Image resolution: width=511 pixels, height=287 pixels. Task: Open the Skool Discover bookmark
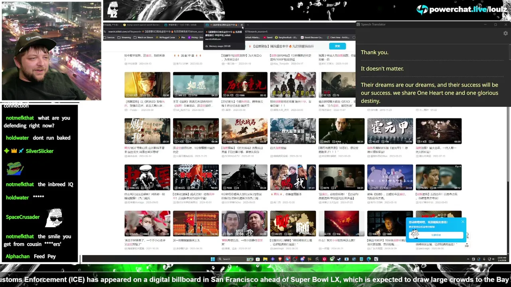click(312, 37)
